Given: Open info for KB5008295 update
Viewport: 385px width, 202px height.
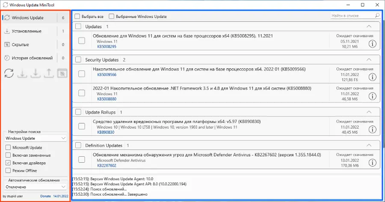Looking at the screenshot, I should click(x=372, y=44).
